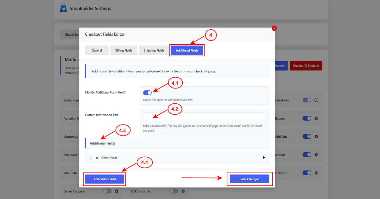Grab the Order Note drag handle

coord(90,158)
